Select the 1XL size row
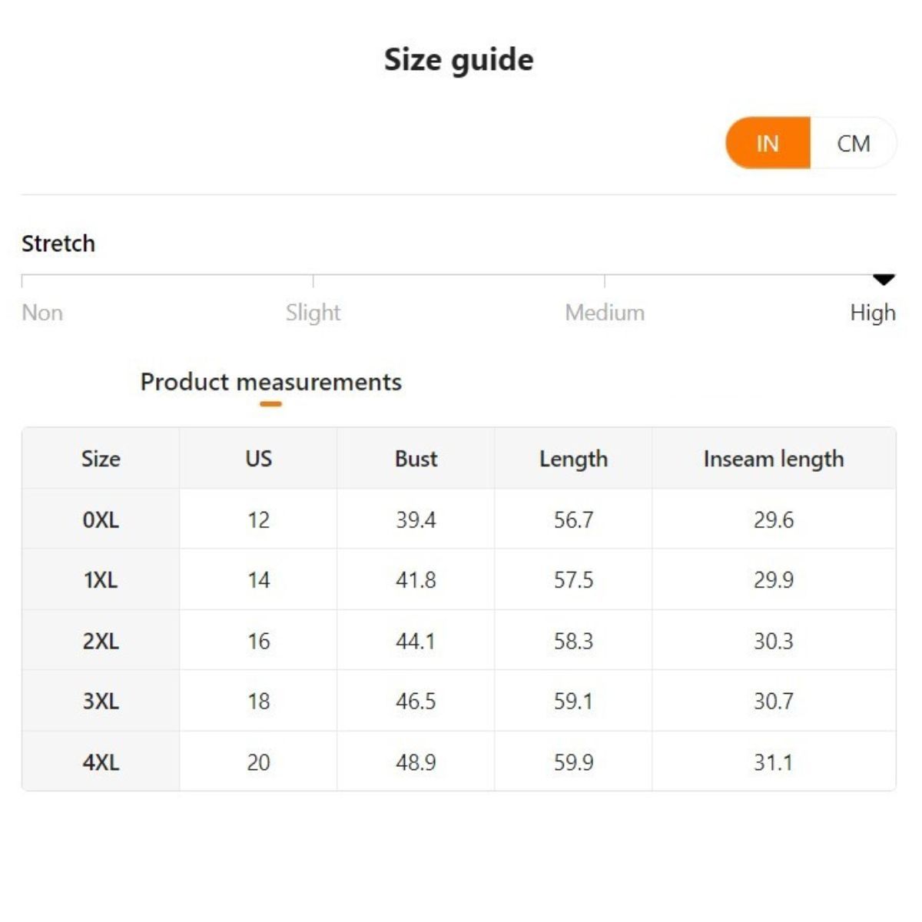Image resolution: width=922 pixels, height=922 pixels. [101, 580]
